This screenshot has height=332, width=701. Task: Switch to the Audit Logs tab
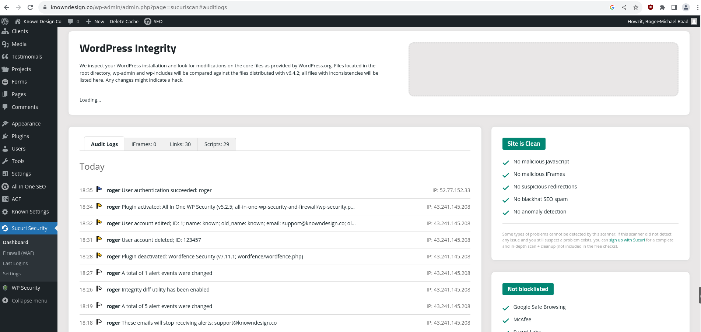pos(104,144)
